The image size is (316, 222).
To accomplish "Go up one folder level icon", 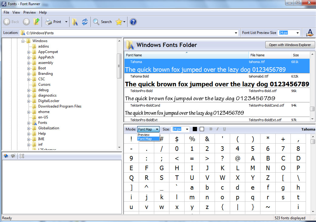I will point(36,22).
